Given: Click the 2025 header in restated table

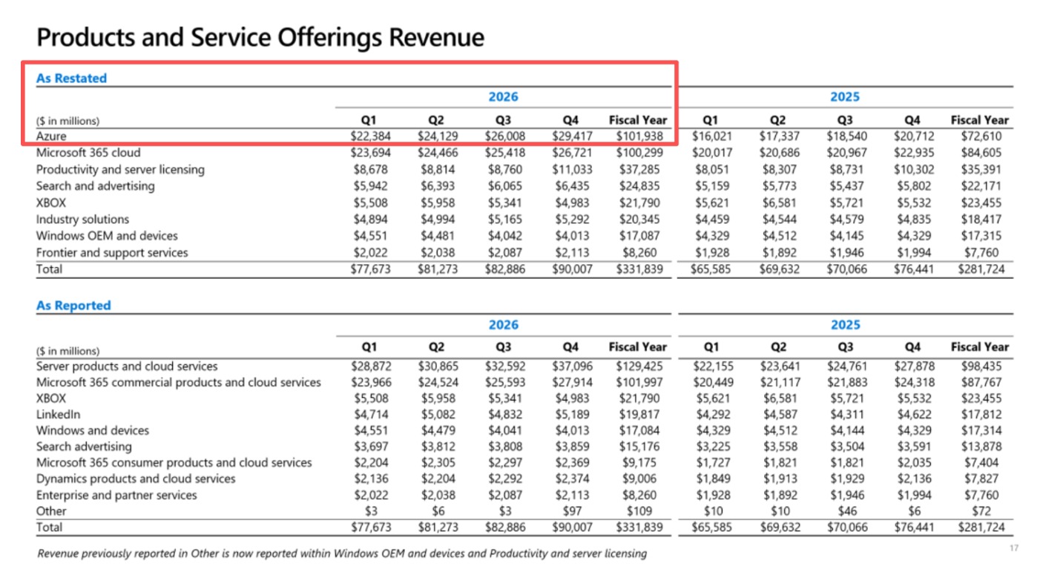Looking at the screenshot, I should tap(845, 97).
